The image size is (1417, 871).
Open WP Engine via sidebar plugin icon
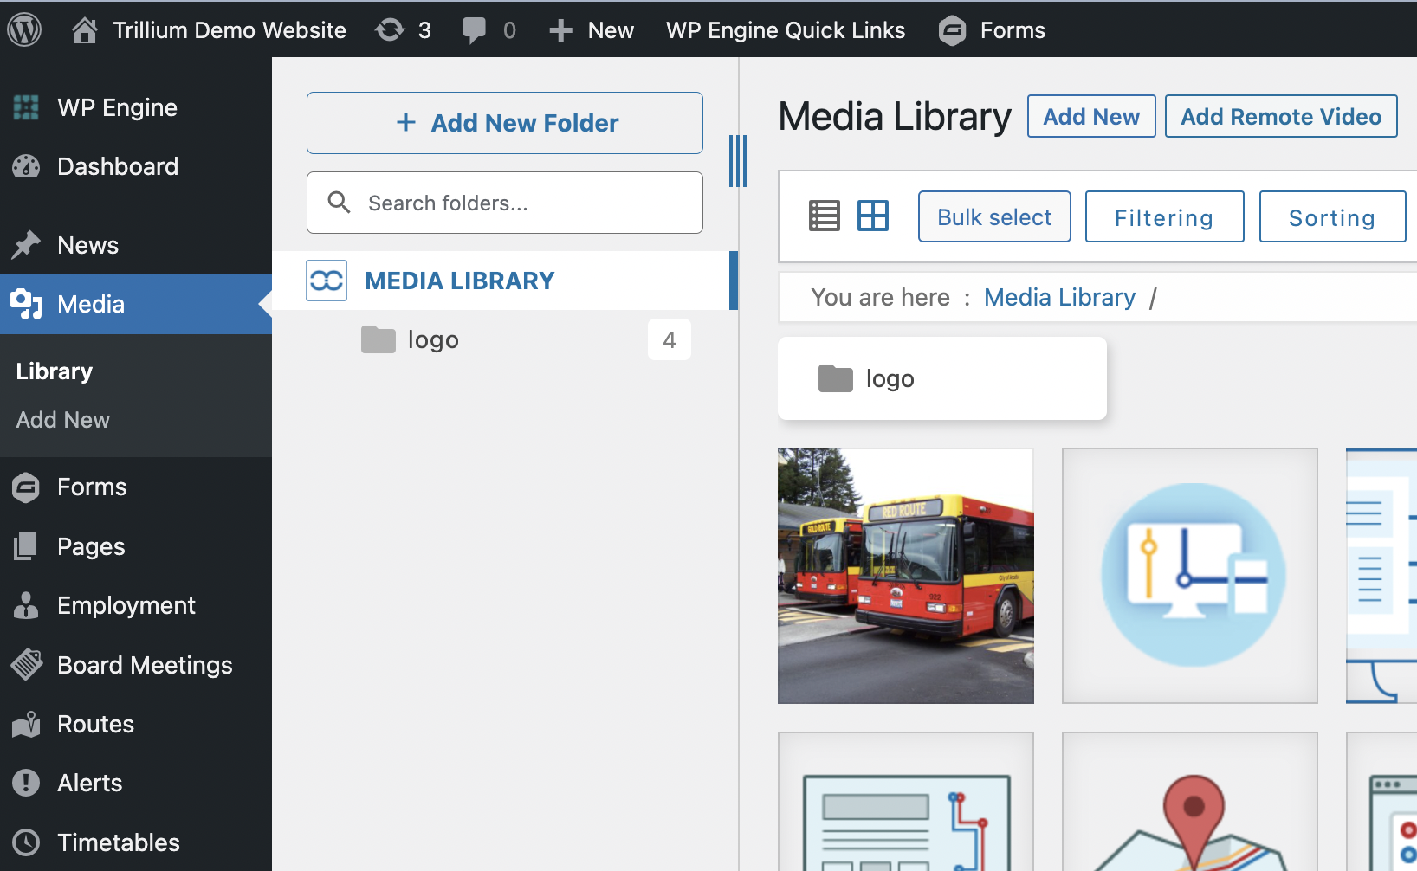pyautogui.click(x=25, y=106)
